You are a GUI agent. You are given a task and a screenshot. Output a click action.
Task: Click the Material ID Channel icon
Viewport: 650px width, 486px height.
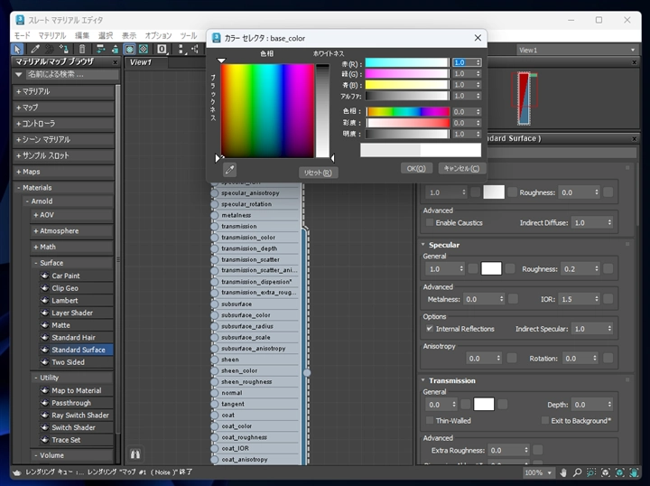coord(162,50)
